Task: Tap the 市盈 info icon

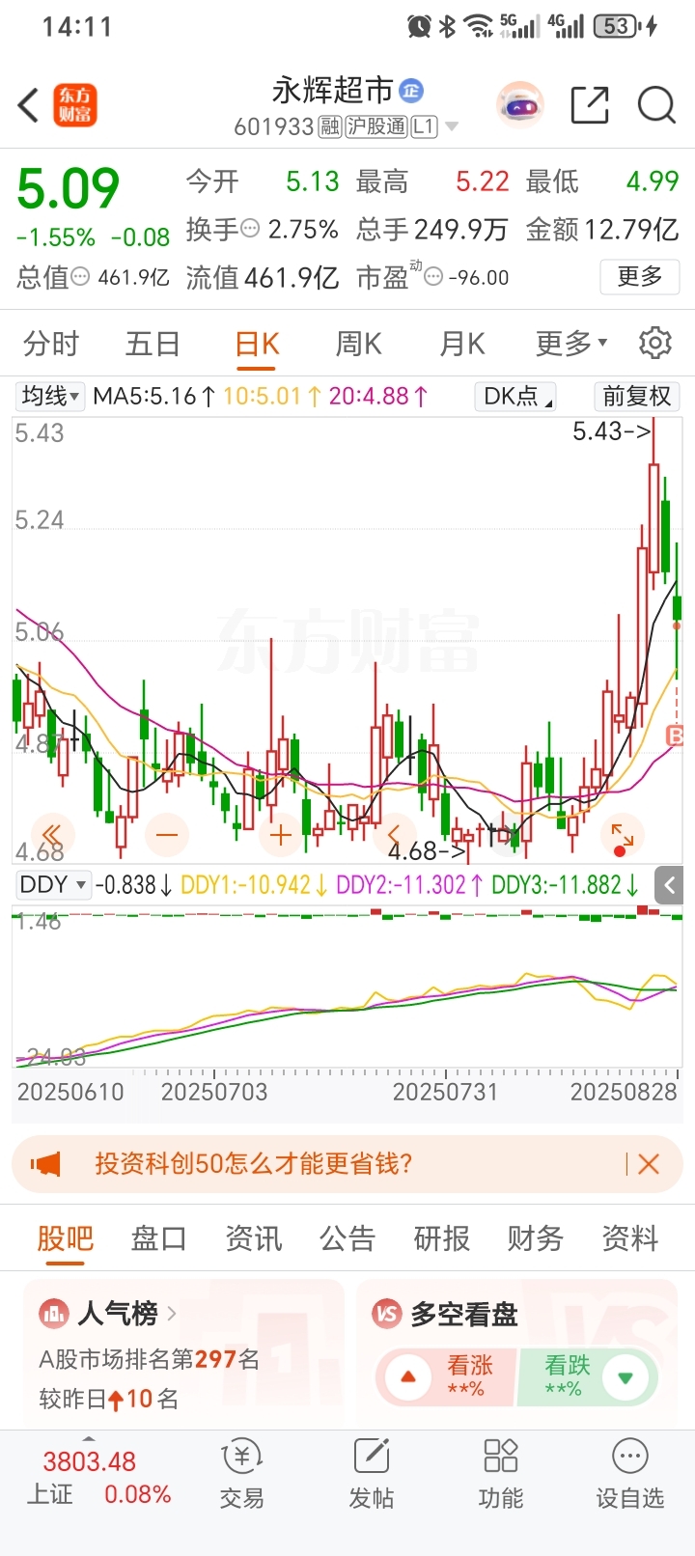Action: (433, 278)
